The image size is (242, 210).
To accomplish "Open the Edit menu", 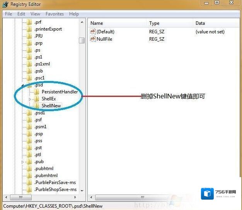I will (x=21, y=14).
